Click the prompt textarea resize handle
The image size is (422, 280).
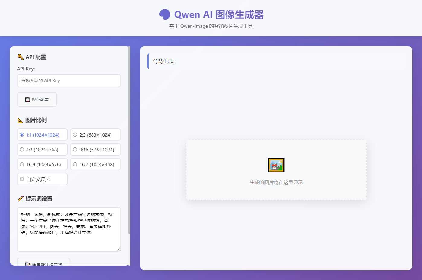(118, 249)
